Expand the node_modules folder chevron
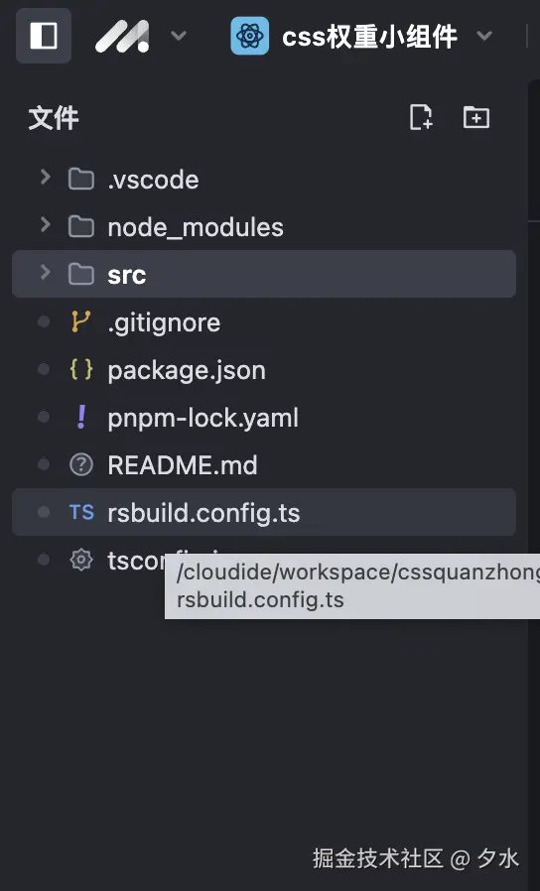The width and height of the screenshot is (540, 891). click(x=45, y=225)
